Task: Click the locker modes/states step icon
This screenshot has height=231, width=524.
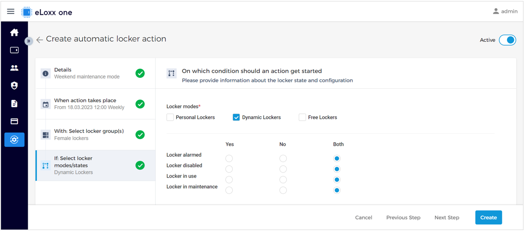Action: pyautogui.click(x=45, y=165)
